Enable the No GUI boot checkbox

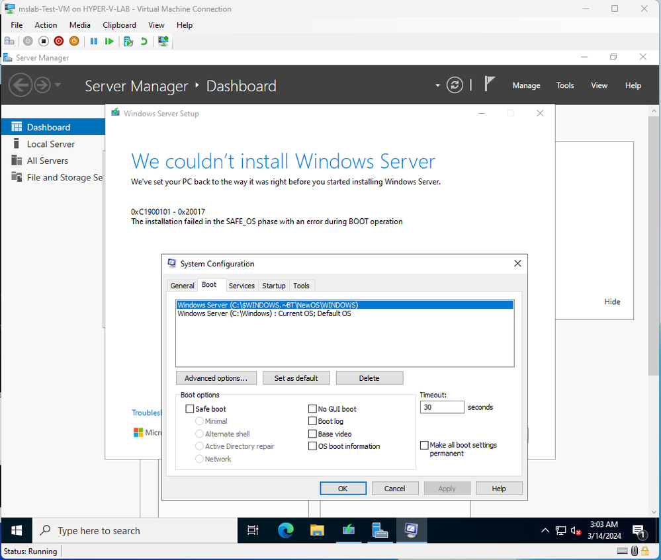pos(312,409)
